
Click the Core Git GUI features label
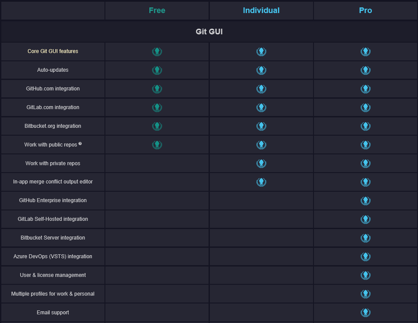tap(53, 51)
